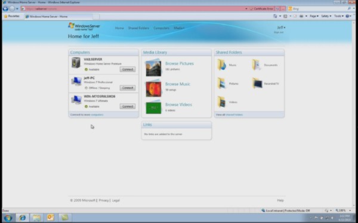Open the Jeff user dropdown
This screenshot has height=223, width=358.
281,27
